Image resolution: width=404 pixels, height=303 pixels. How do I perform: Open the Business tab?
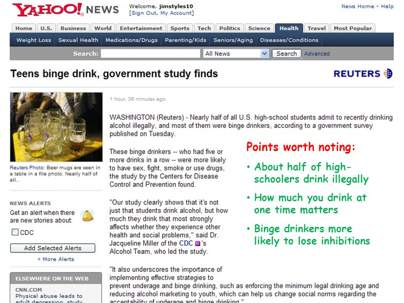[73, 28]
